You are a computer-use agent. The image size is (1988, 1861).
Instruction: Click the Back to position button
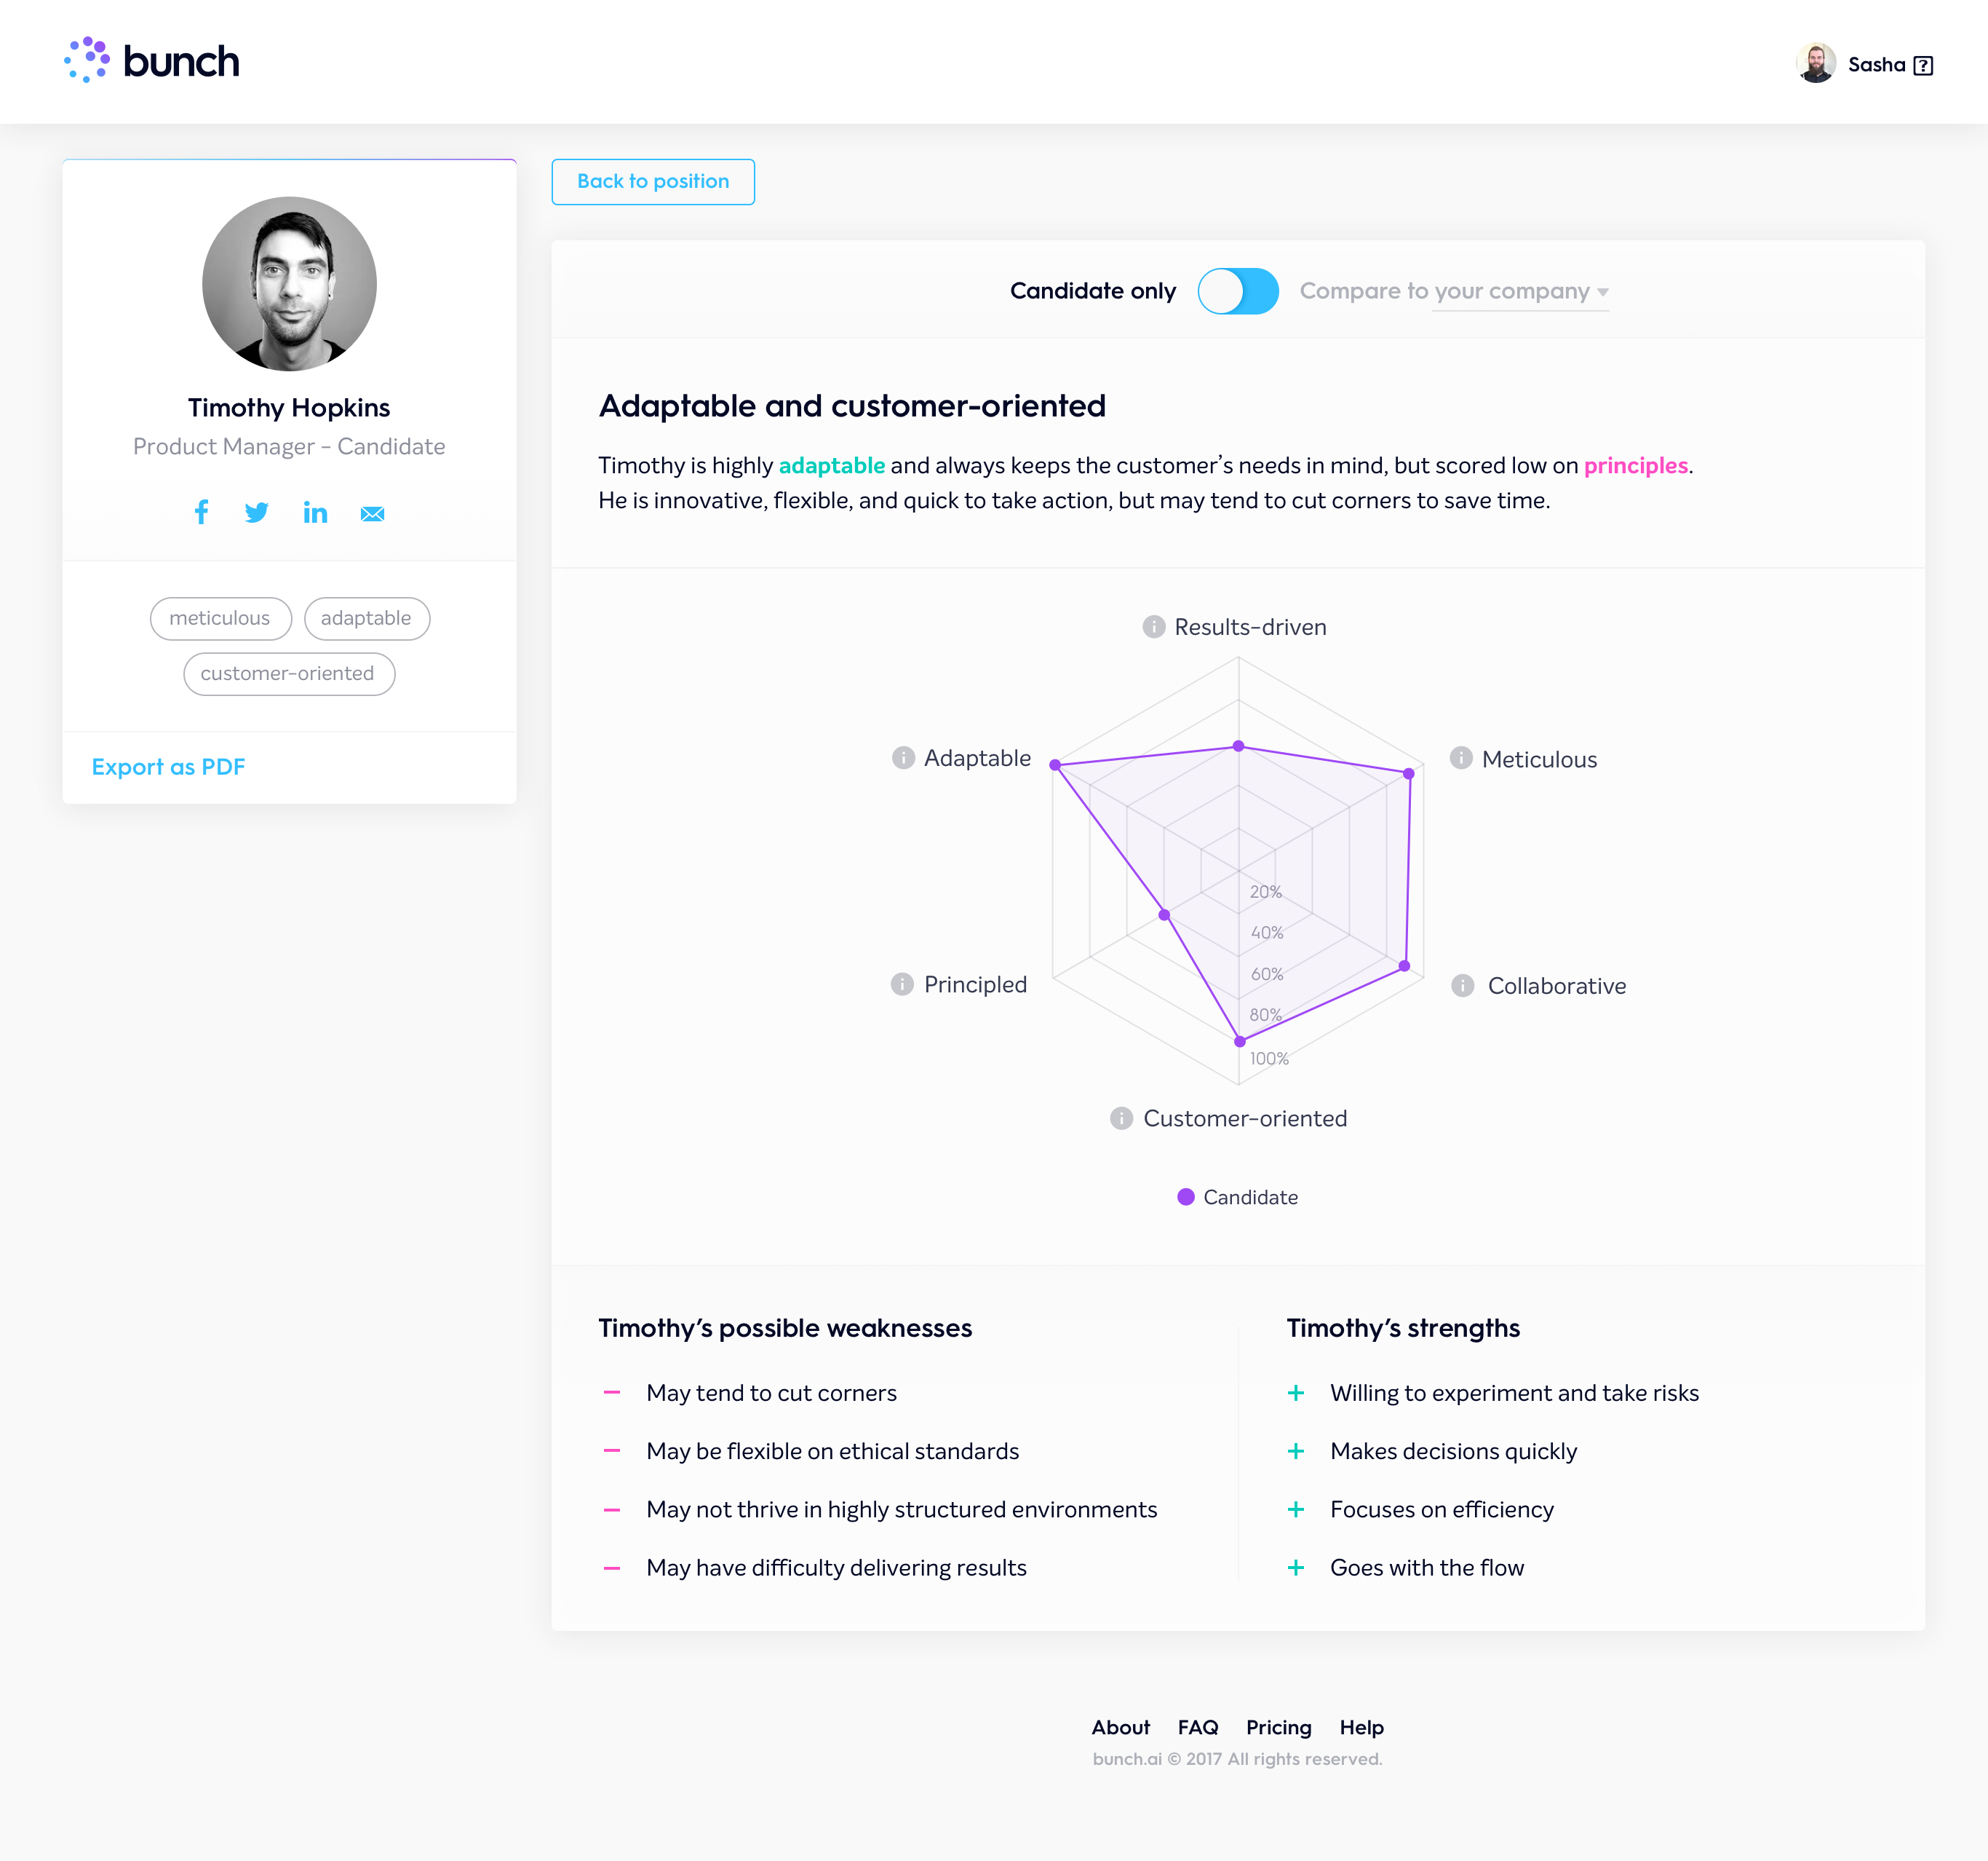pos(653,182)
